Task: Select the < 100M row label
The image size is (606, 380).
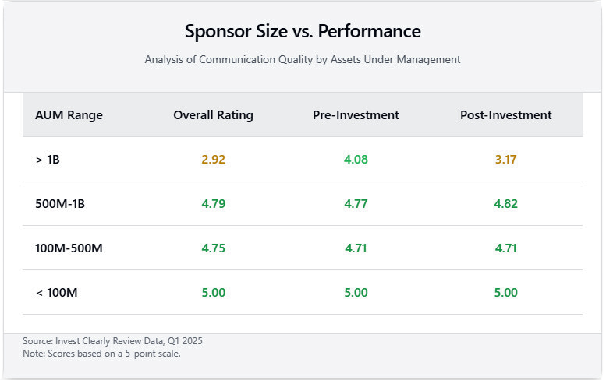Action: point(56,293)
